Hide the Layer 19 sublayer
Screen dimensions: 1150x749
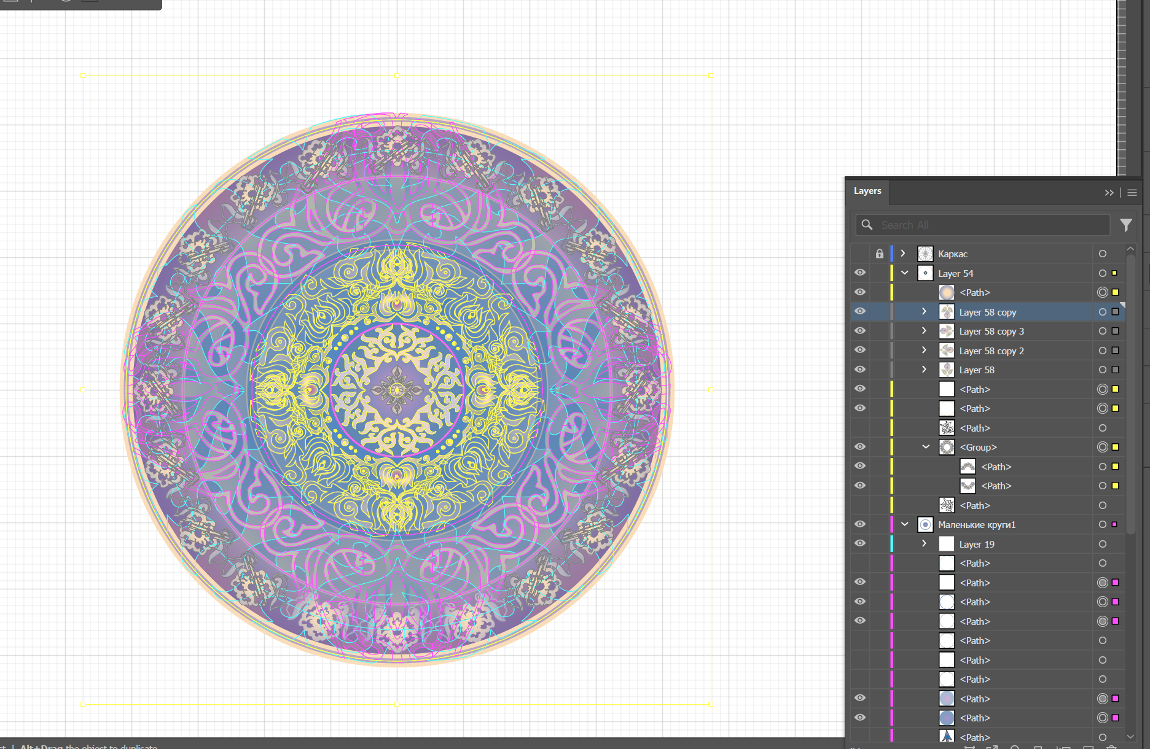pyautogui.click(x=860, y=543)
